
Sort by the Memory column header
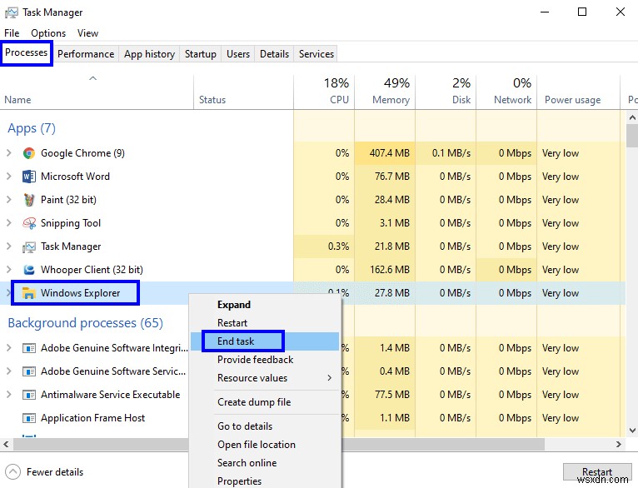pos(385,92)
